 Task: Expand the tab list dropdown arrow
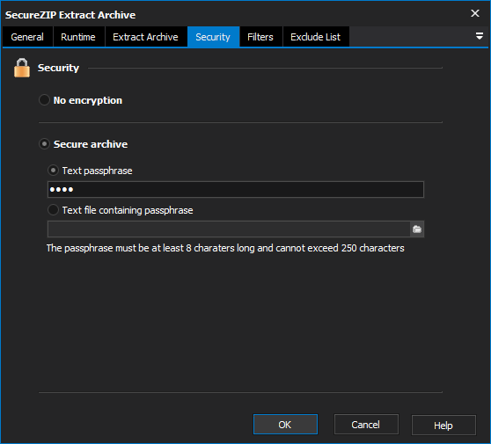click(x=479, y=36)
